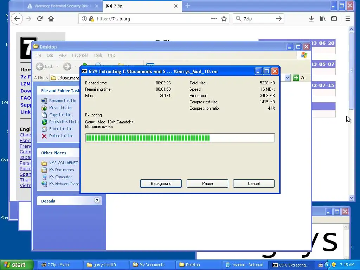
Task: Click Rename this file
Action: pyautogui.click(x=63, y=101)
